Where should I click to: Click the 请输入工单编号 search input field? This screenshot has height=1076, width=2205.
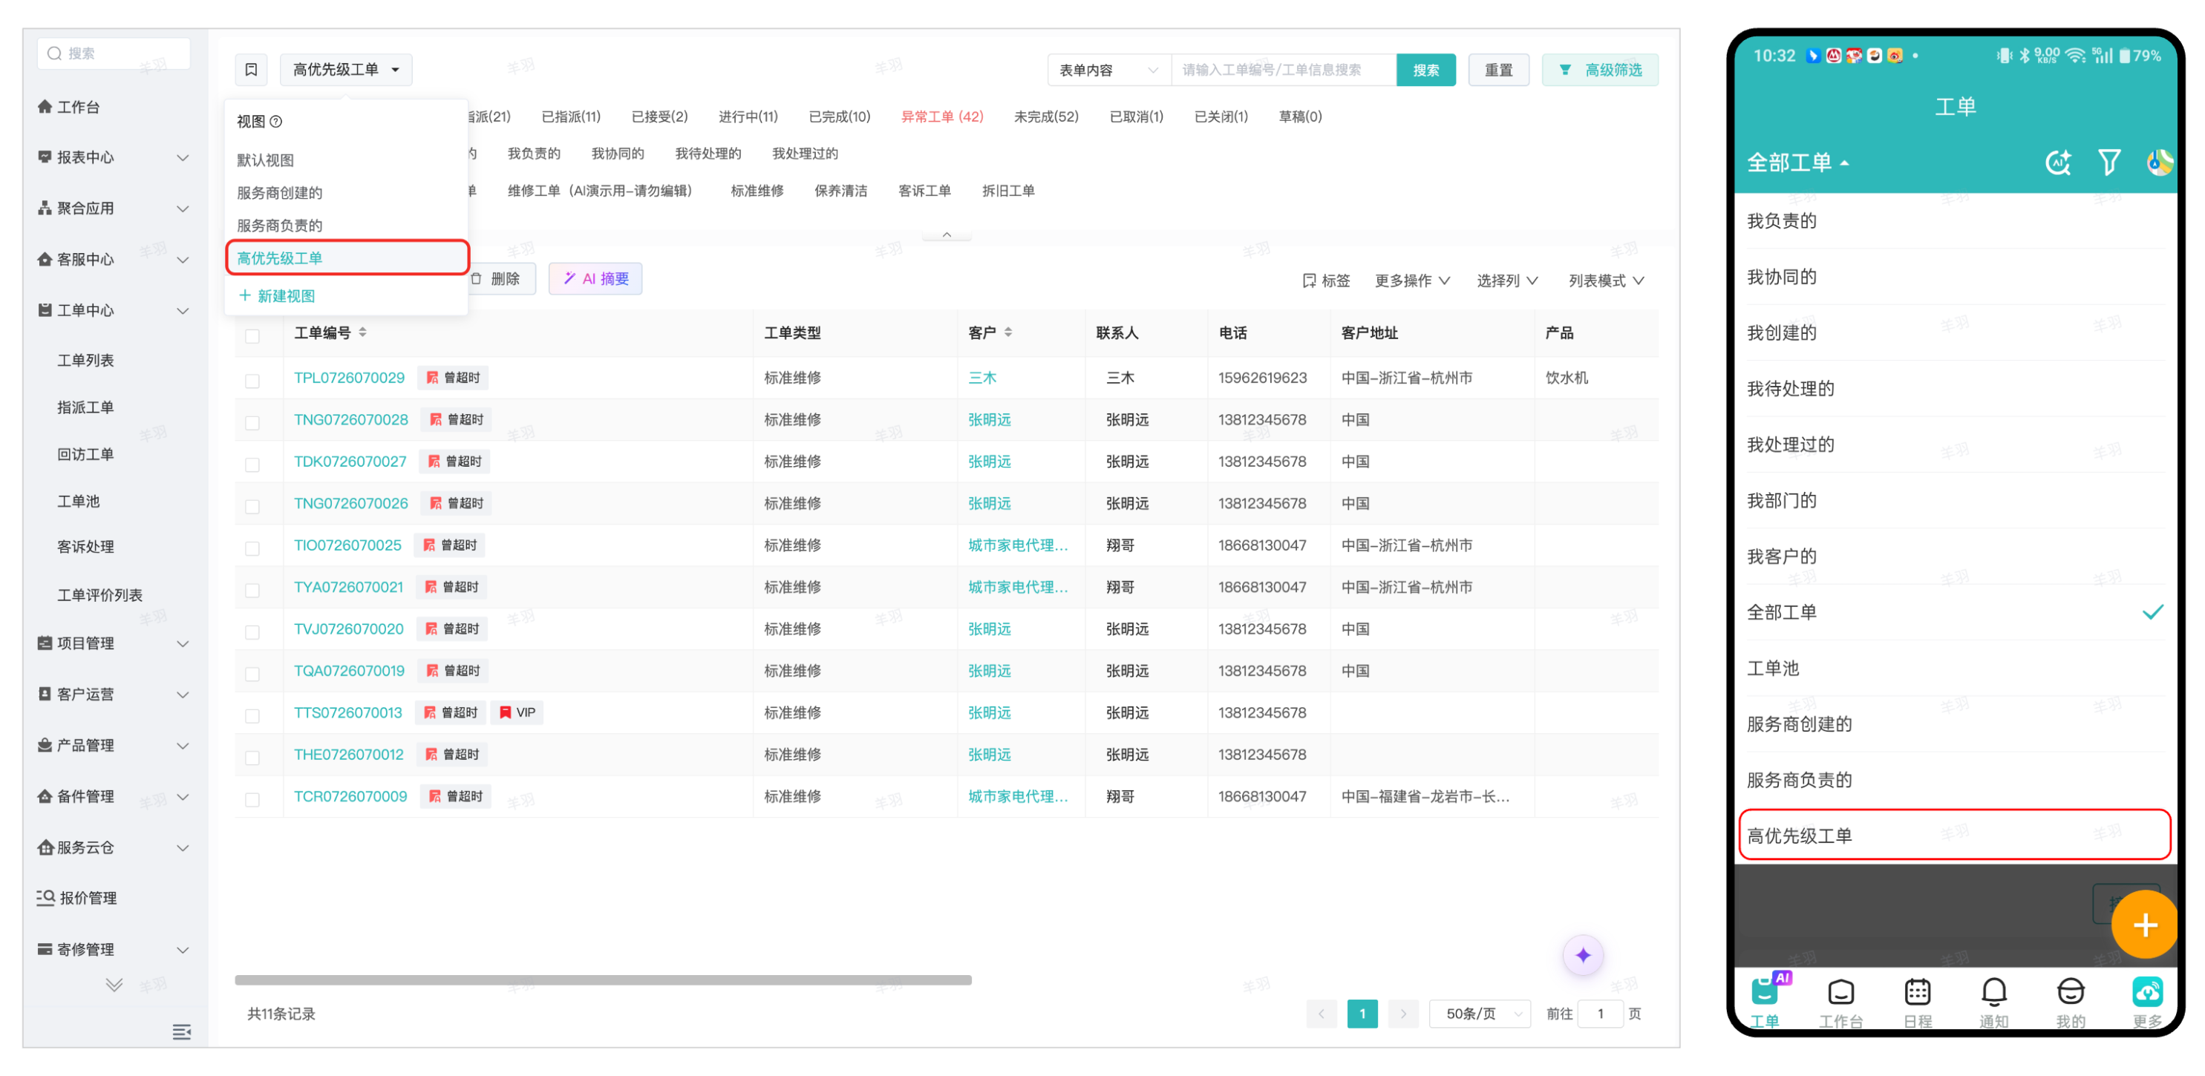1282,70
